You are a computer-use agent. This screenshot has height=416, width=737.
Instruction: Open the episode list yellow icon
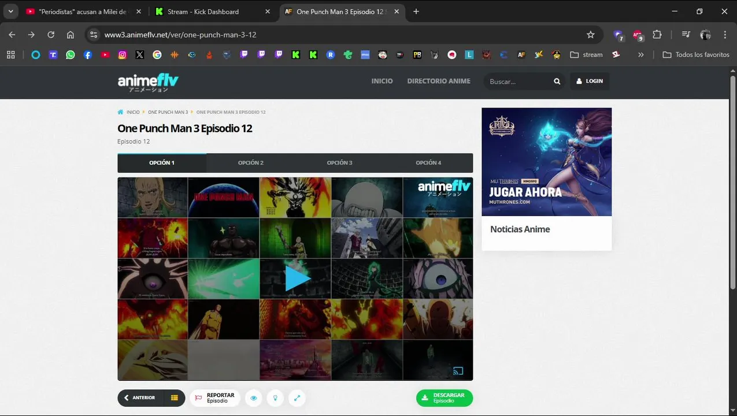[175, 398]
